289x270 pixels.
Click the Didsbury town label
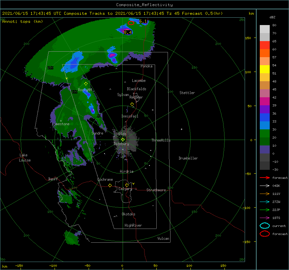click(121, 144)
